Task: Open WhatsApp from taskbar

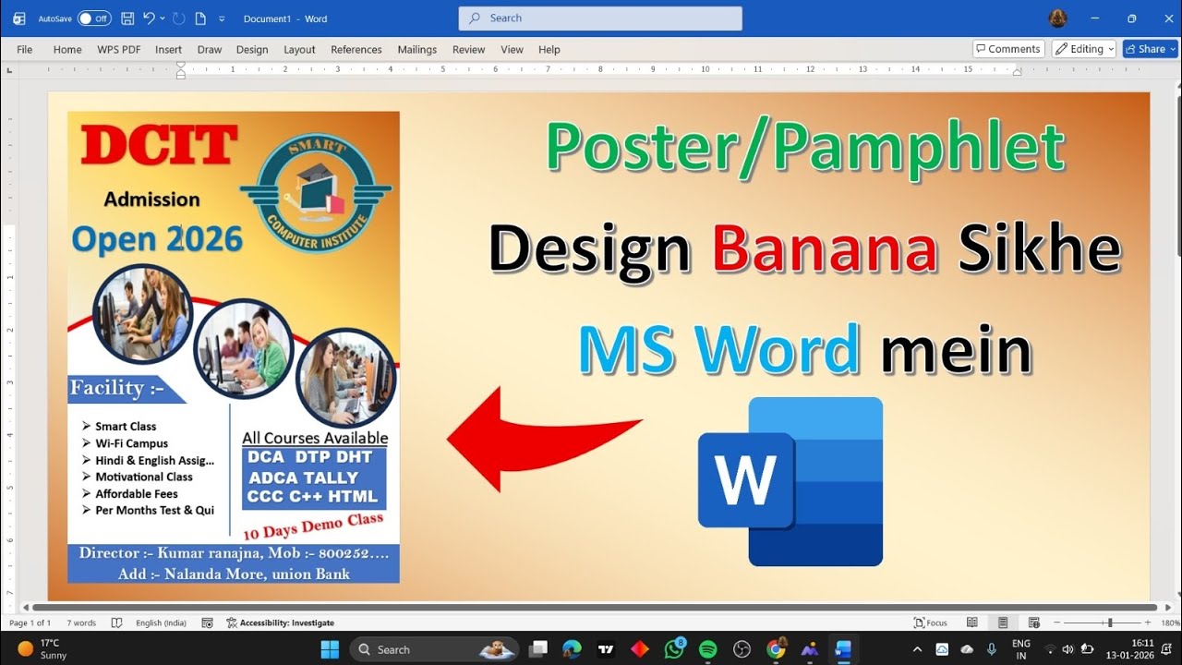Action: (674, 649)
